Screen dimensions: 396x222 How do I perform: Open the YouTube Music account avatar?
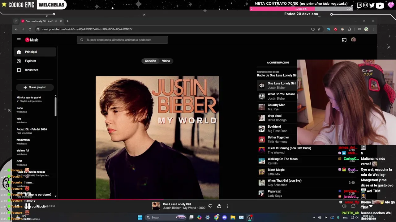[x=354, y=40]
